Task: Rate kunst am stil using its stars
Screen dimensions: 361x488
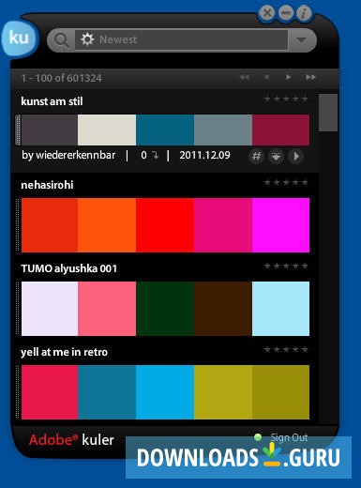Action: pos(286,99)
